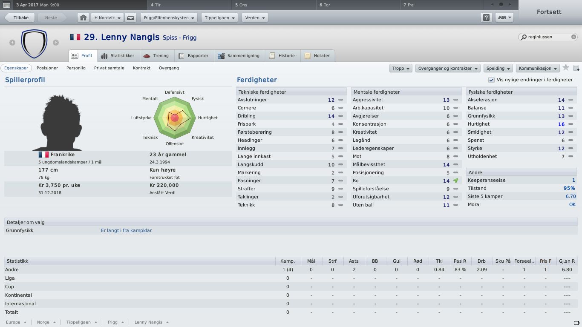Go to the previous player with left arrow
582x327 pixels.
pyautogui.click(x=12, y=42)
